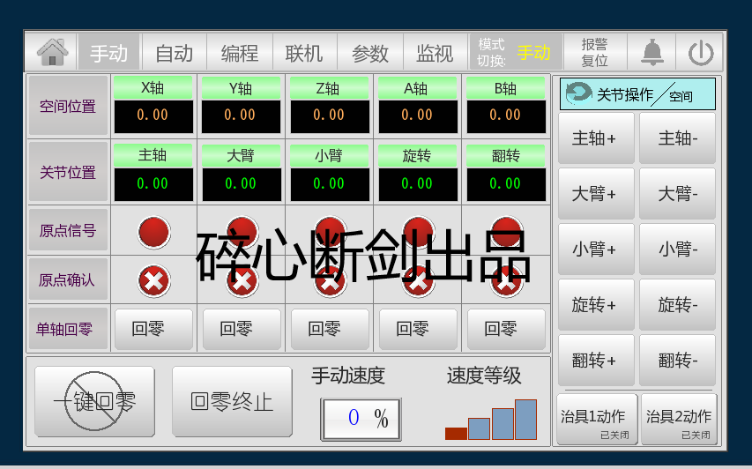The width and height of the screenshot is (752, 469).
Task: Click the first red origin signal indicator
Action: pos(154,231)
